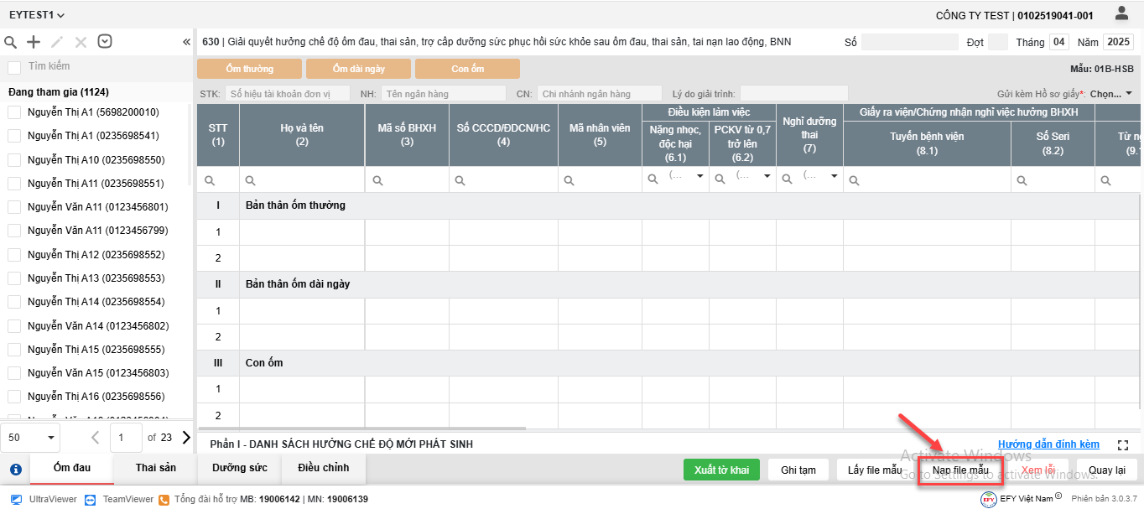
Task: Toggle fullscreen view of the table
Action: click(1124, 445)
